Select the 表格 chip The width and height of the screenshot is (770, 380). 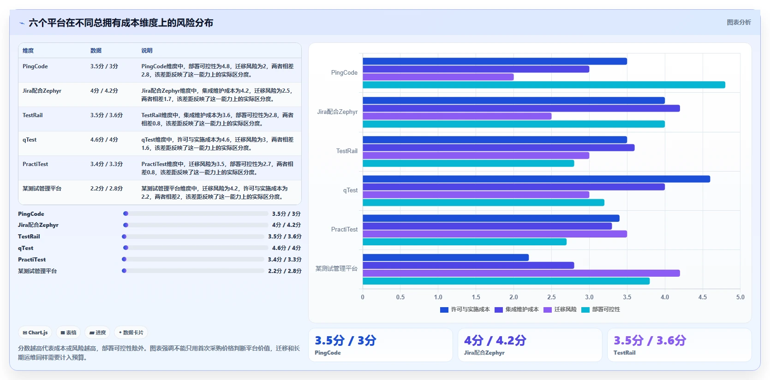[x=68, y=332]
